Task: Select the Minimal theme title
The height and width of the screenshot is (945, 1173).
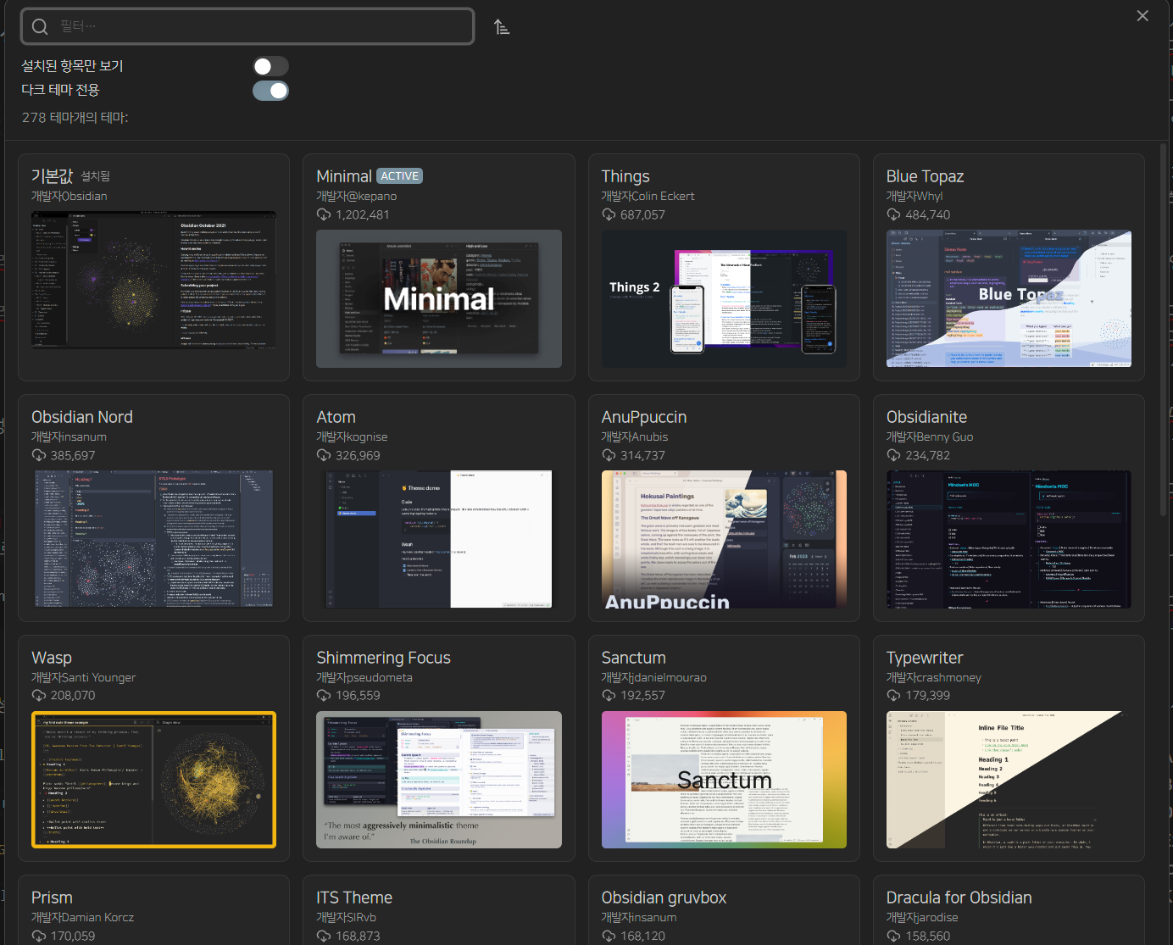Action: [x=344, y=176]
